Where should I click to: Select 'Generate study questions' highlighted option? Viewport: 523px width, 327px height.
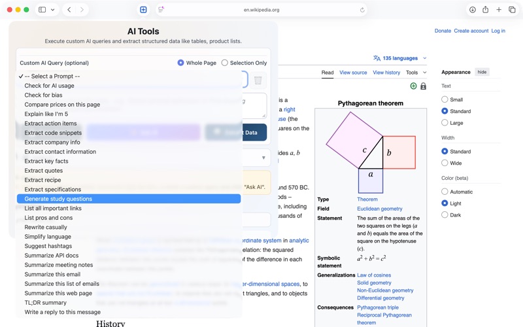(x=129, y=199)
